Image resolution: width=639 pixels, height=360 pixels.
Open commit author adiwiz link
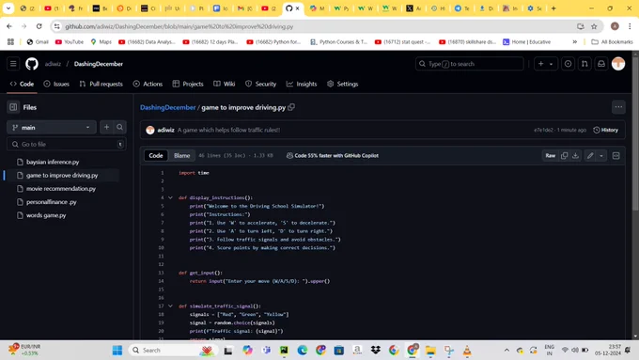pyautogui.click(x=166, y=130)
